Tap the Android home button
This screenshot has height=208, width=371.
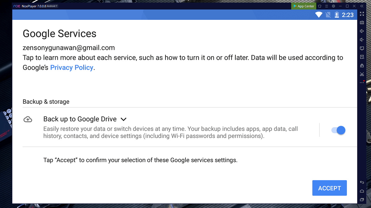coord(362,191)
